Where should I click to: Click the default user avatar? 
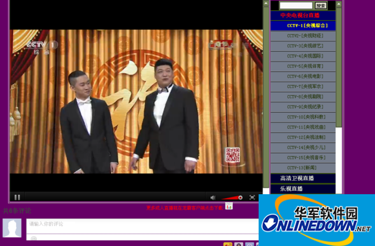[x=12, y=228]
